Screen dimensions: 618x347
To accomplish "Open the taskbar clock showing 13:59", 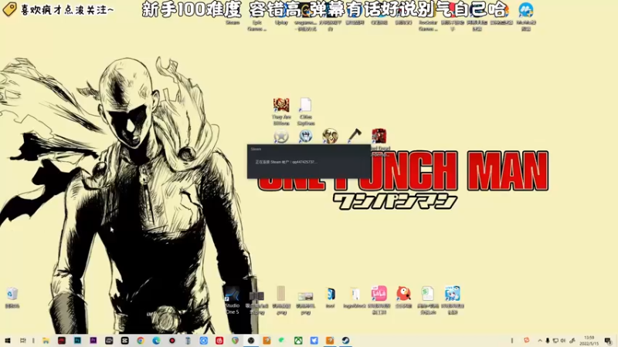I will 589,341.
